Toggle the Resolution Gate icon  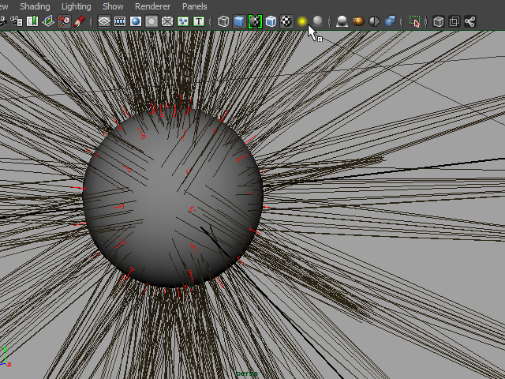click(136, 21)
